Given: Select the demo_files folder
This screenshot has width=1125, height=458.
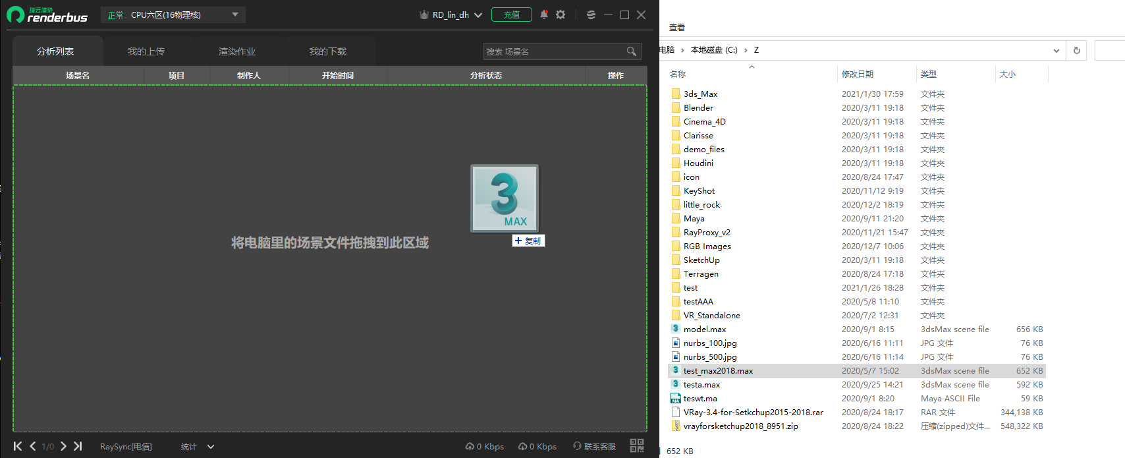Looking at the screenshot, I should (x=704, y=149).
